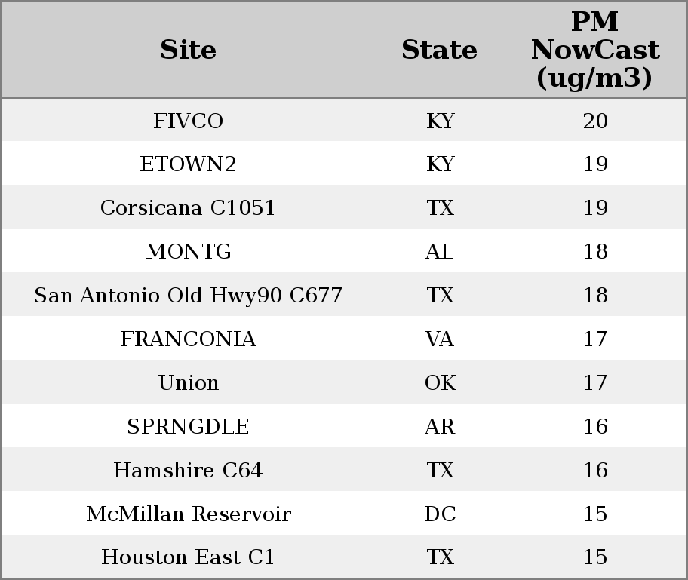
Task: Click the AR state cell
Action: point(440,426)
